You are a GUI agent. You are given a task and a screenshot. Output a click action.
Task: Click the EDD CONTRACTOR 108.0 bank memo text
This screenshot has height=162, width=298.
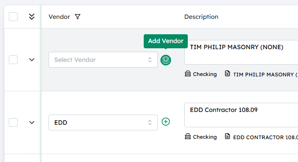coord(265,137)
